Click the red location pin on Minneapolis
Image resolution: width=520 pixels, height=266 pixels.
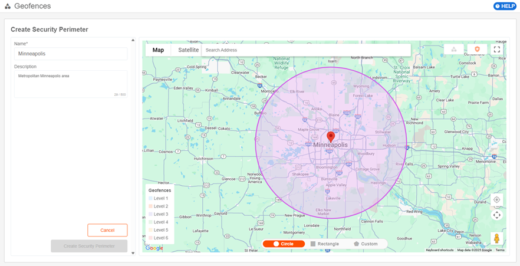tap(331, 136)
